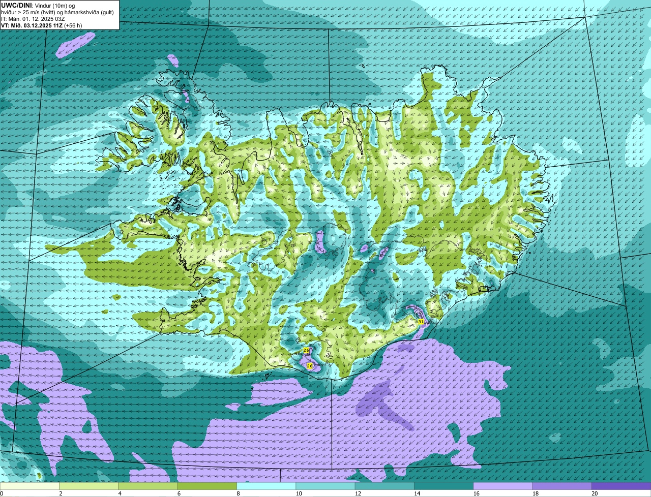Select the 16–18 m/s light purple swatch

tap(503, 486)
